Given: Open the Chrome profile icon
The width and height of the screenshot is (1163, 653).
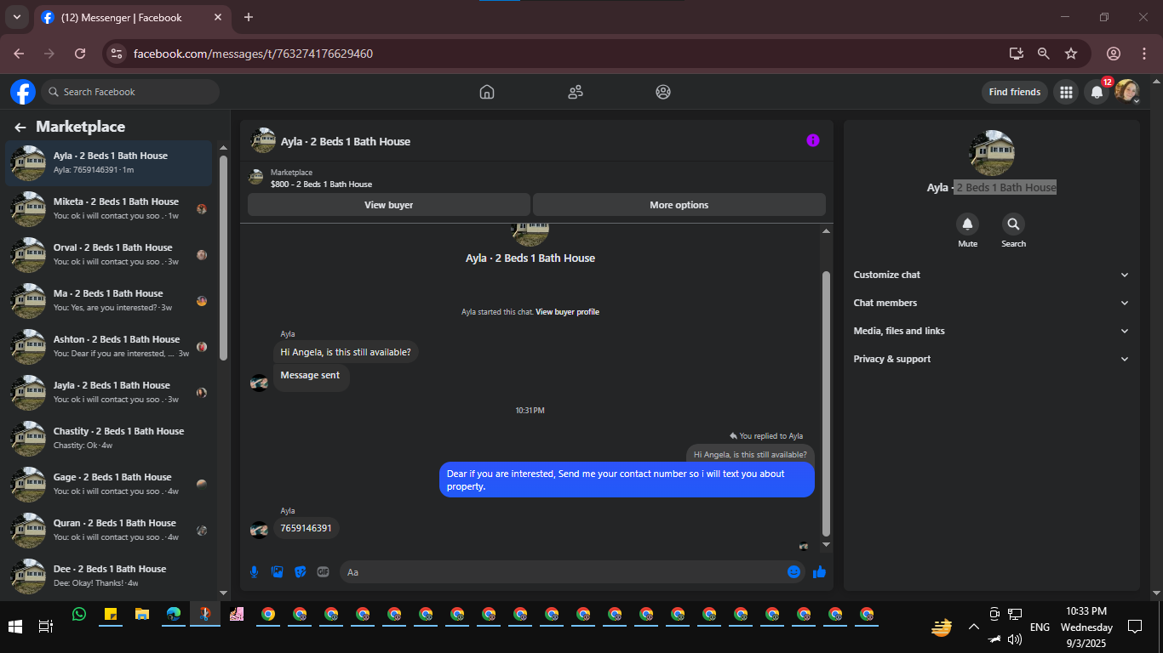Looking at the screenshot, I should 1113,54.
